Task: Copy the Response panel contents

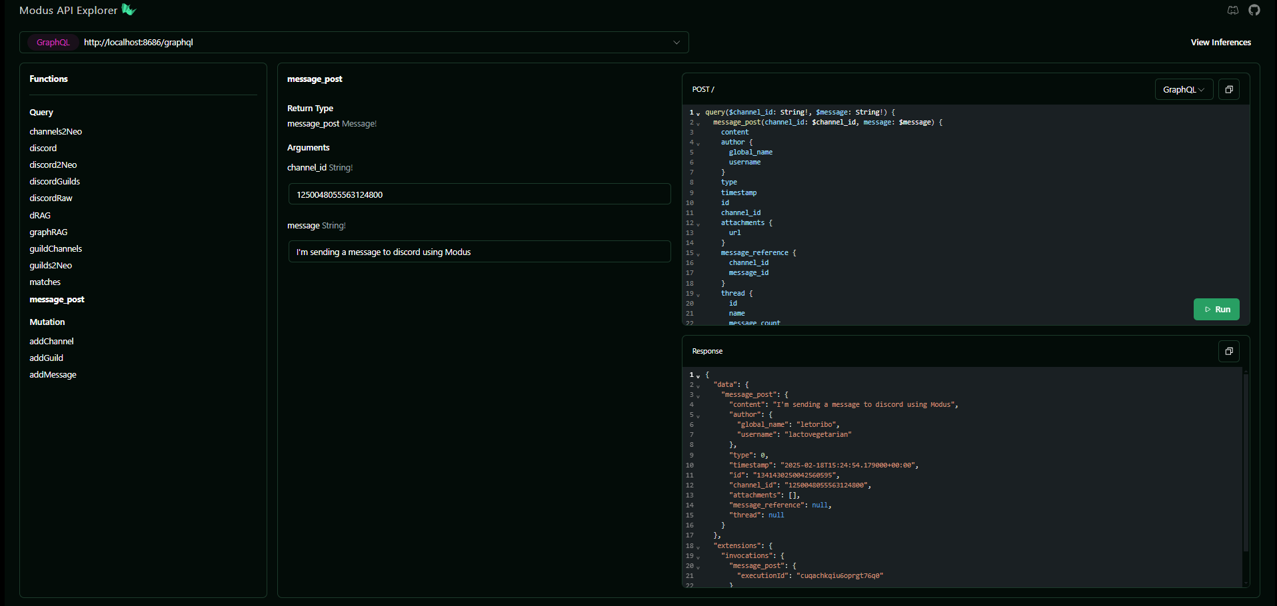Action: pyautogui.click(x=1228, y=351)
